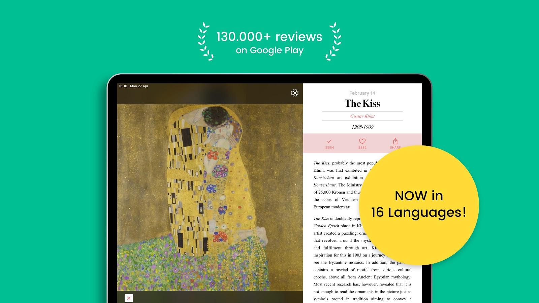Click the on Google Play text
The width and height of the screenshot is (539, 303).
[x=269, y=50]
